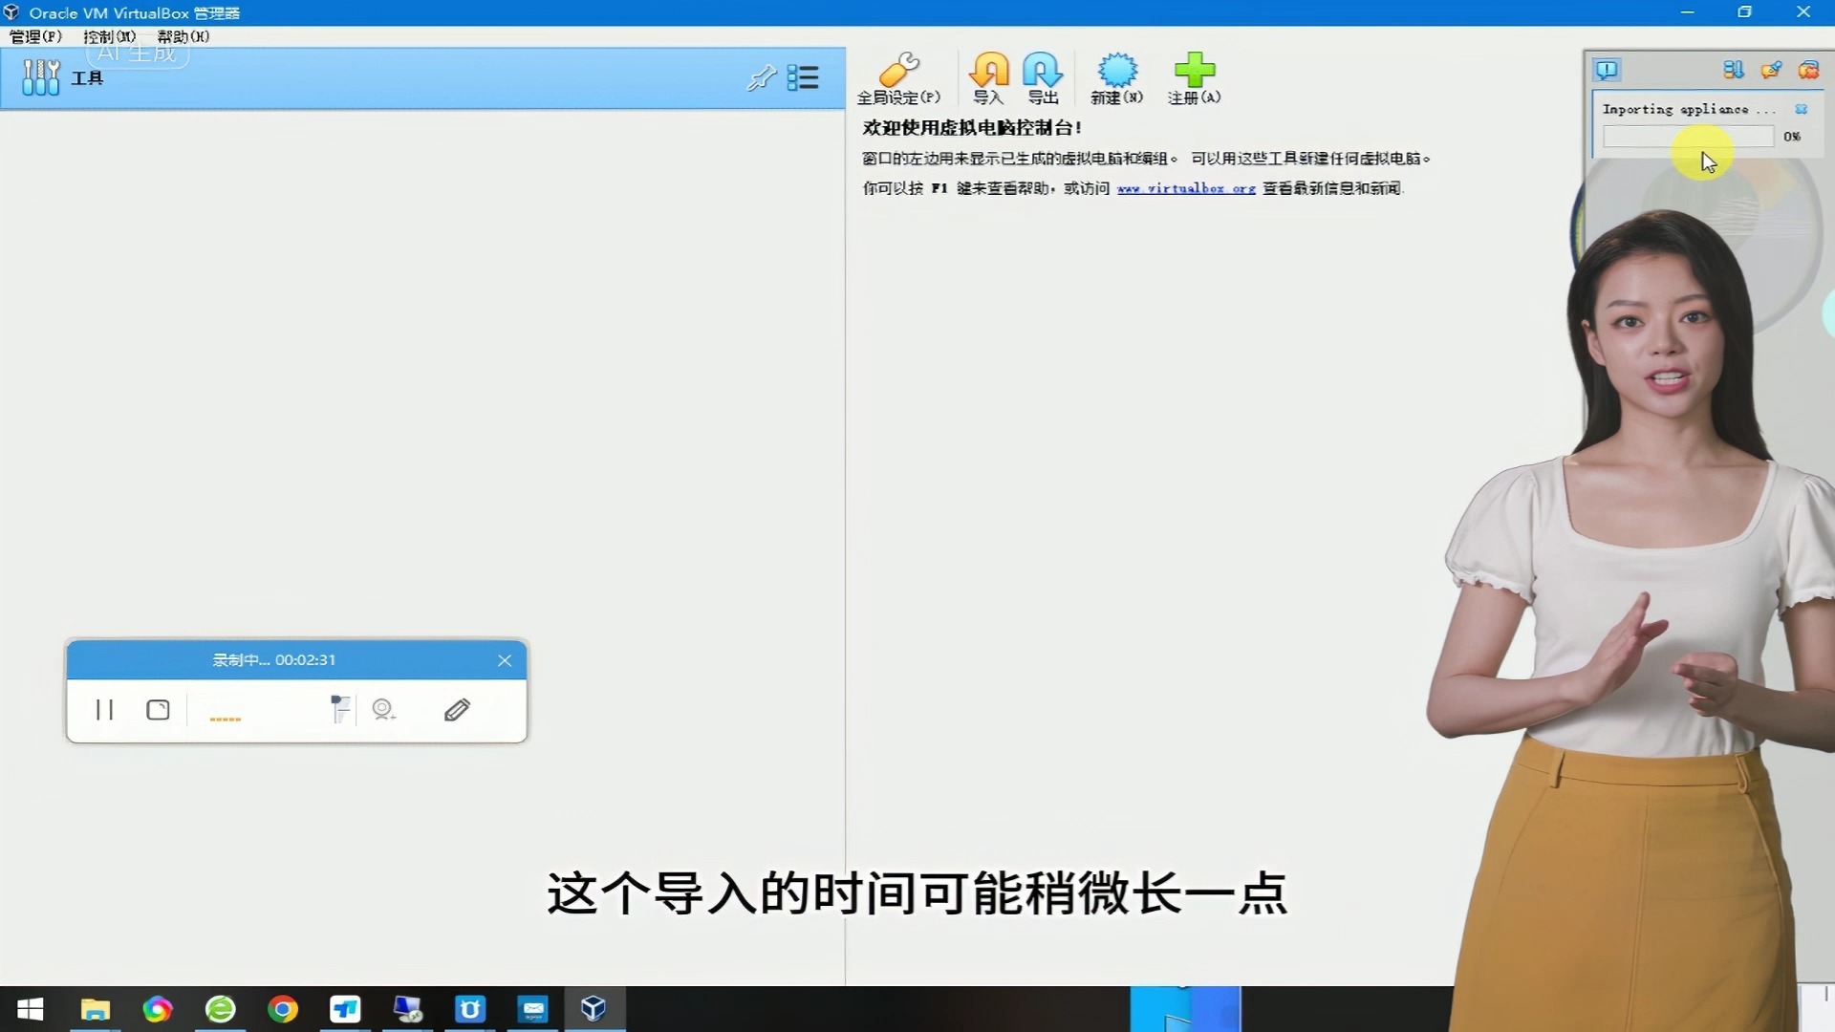Click the 导出 export appliance icon
The width and height of the screenshot is (1835, 1032).
1043,78
